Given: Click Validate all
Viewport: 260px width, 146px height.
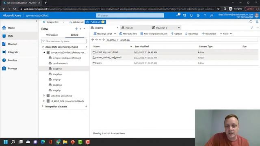Looking at the screenshot, I should [76, 22].
